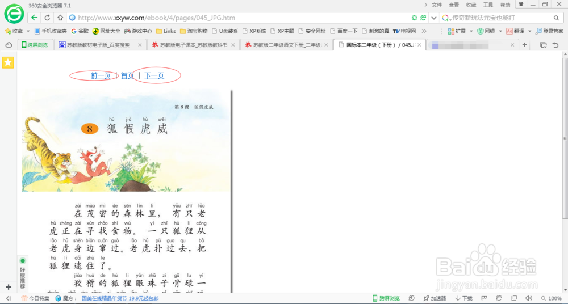Image resolution: width=568 pixels, height=304 pixels.
Task: Expand the 翻译 dropdown arrow
Action: pos(529,32)
